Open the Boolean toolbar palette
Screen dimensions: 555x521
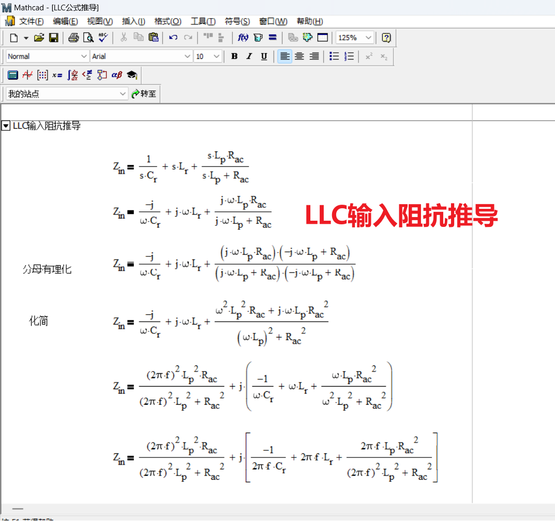pos(87,75)
